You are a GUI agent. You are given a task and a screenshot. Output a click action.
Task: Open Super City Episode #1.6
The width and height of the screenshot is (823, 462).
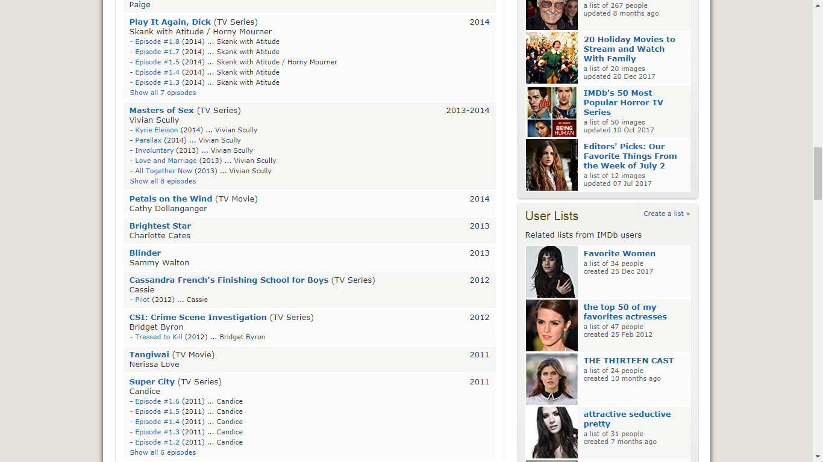pyautogui.click(x=157, y=402)
